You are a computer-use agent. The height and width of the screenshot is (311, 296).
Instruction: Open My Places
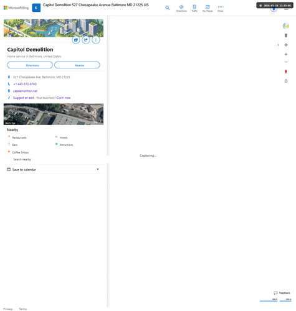pyautogui.click(x=208, y=9)
